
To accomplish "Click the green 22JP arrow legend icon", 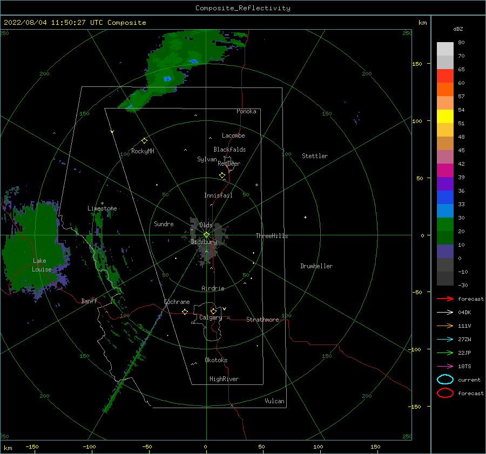I will (445, 353).
